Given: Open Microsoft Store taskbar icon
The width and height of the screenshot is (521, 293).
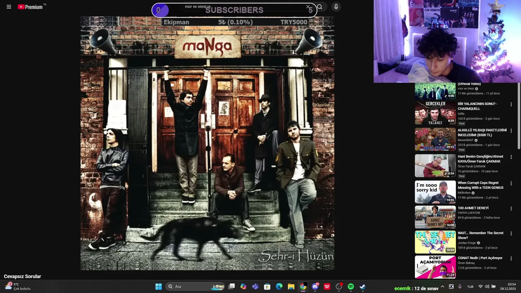Looking at the screenshot, I should pyautogui.click(x=267, y=286).
